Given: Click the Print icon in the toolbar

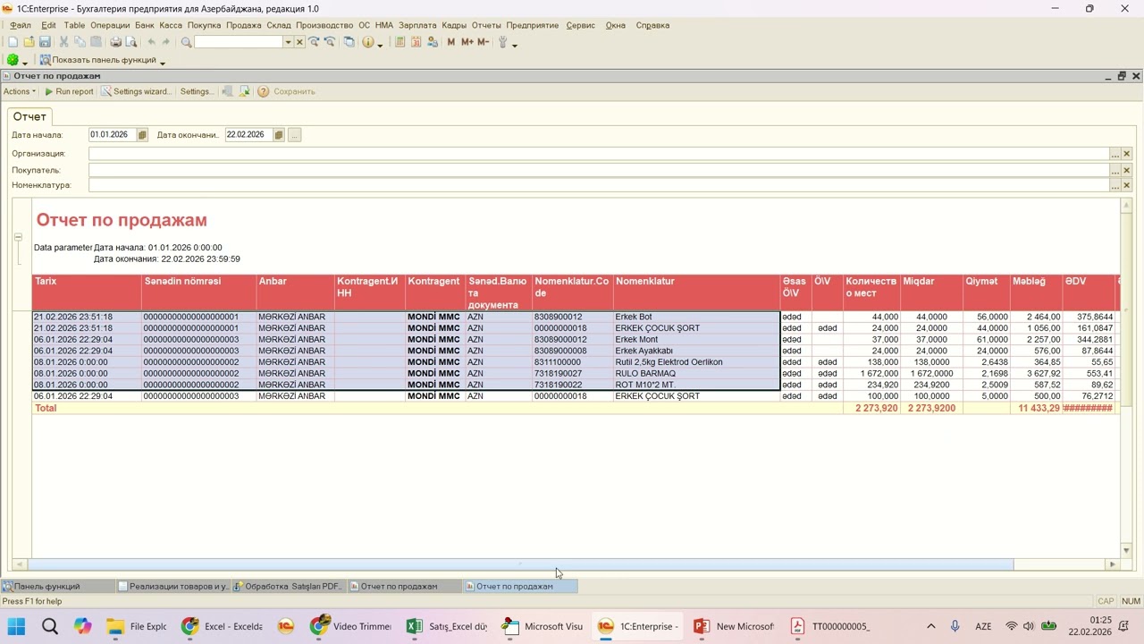Looking at the screenshot, I should [115, 42].
